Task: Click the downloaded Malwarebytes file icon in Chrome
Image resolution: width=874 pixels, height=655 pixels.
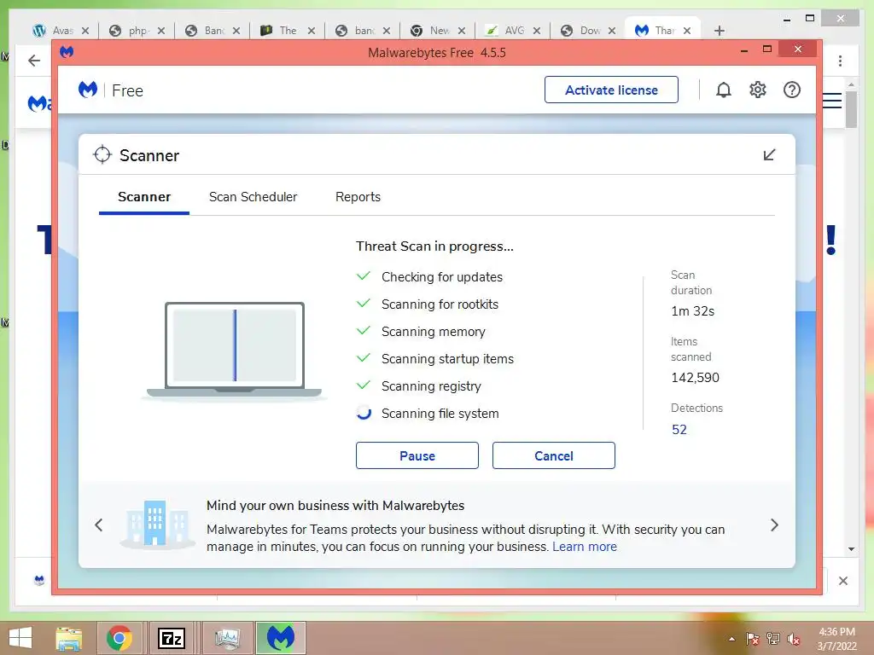Action: point(39,580)
